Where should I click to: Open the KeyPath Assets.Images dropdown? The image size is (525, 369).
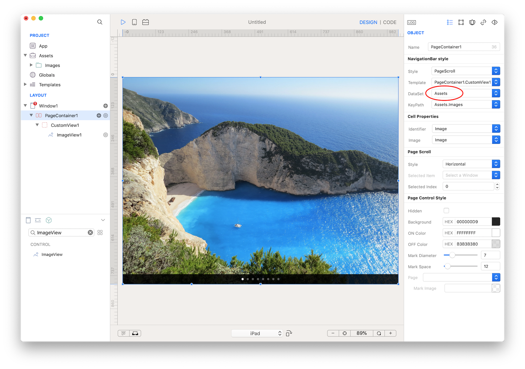[466, 104]
